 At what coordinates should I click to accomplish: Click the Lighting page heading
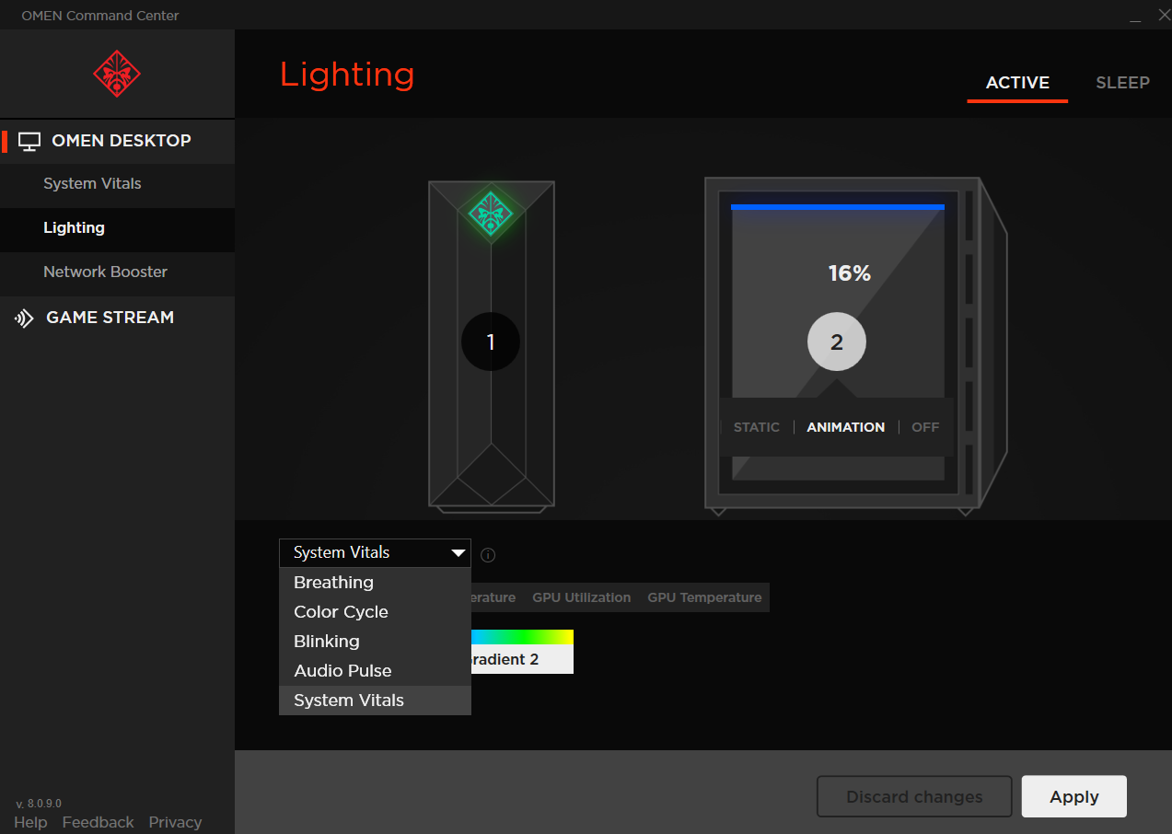[x=347, y=75]
